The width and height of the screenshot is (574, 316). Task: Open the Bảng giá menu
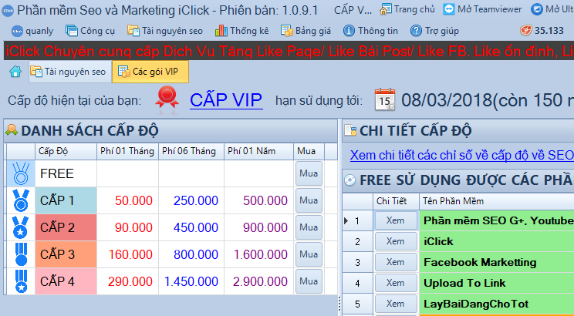pyautogui.click(x=306, y=31)
